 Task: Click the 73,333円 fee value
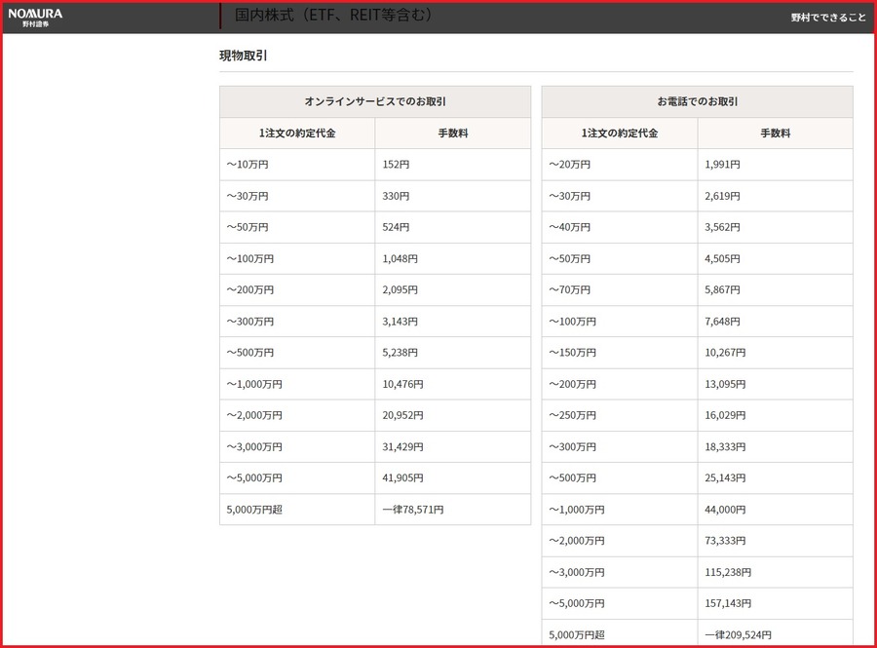725,541
